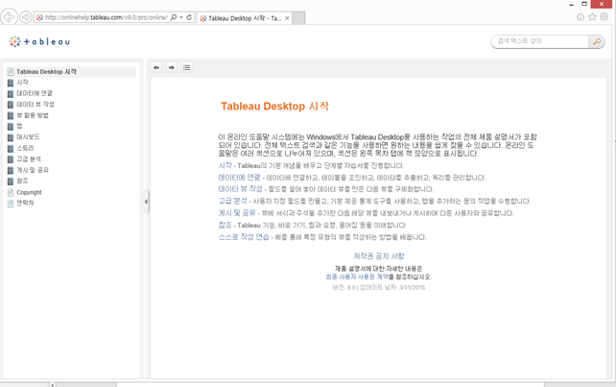Open the 최종 사용자 사용권 계약 link
Image resolution: width=616 pixels, height=387 pixels.
point(357,277)
